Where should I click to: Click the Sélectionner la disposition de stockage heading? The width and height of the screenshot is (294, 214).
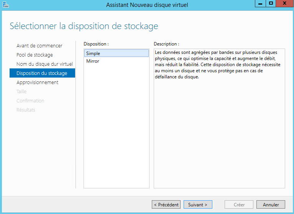[84, 26]
